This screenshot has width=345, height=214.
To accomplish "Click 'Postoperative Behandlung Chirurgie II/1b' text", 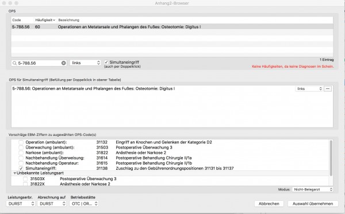I will coord(154,163).
